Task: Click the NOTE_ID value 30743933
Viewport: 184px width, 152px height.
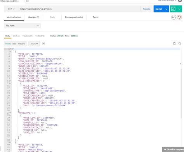Action: [x=37, y=145]
